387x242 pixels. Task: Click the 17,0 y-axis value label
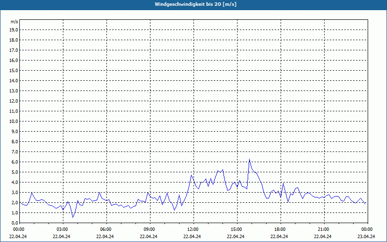[x=14, y=50]
